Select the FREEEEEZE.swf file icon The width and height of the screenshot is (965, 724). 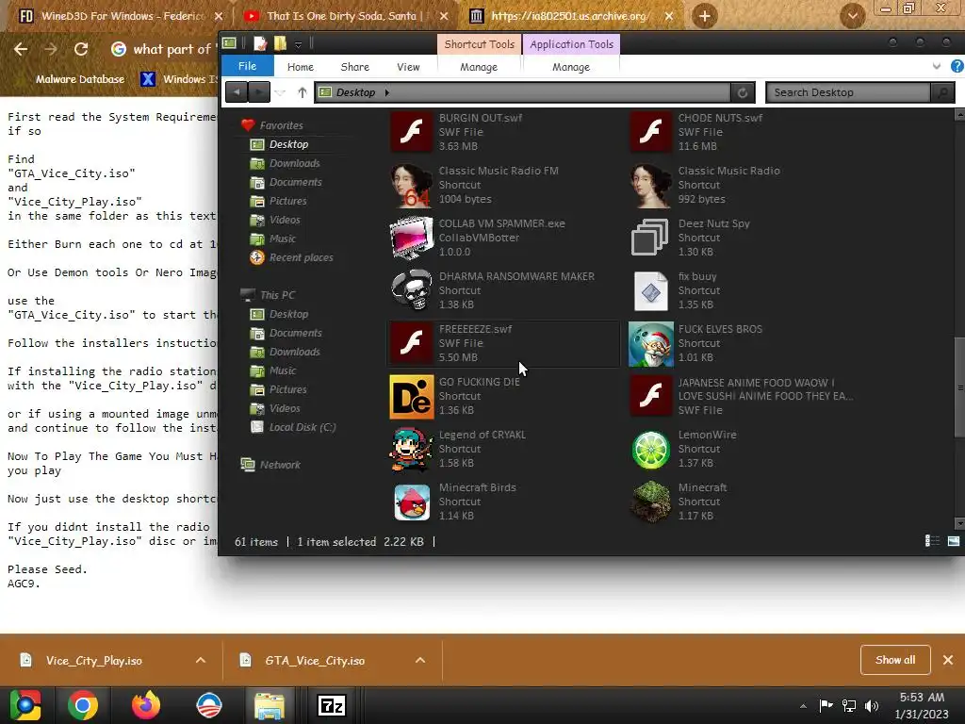click(411, 343)
